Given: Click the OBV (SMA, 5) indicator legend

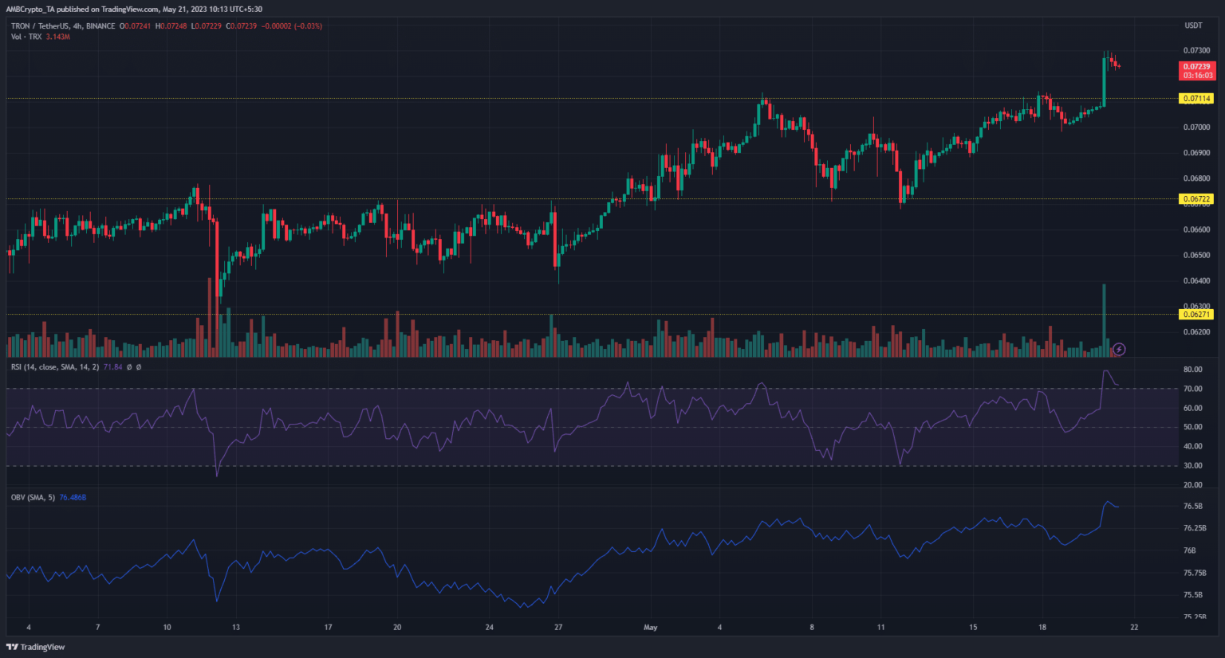Looking at the screenshot, I should pos(33,498).
